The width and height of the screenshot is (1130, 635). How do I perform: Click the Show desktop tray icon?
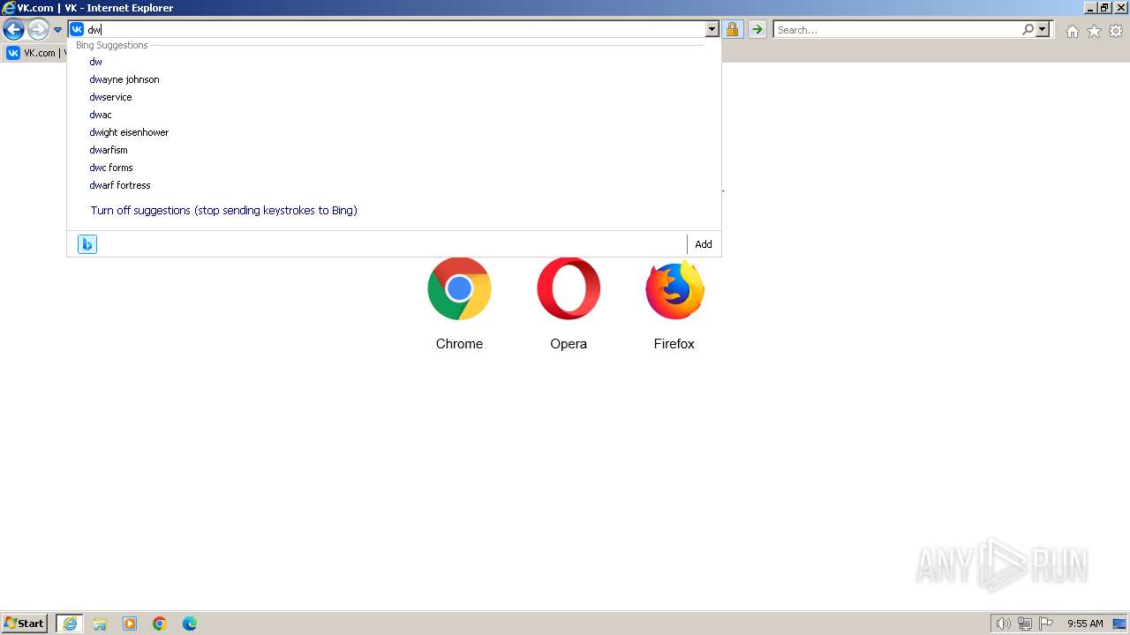[1119, 624]
